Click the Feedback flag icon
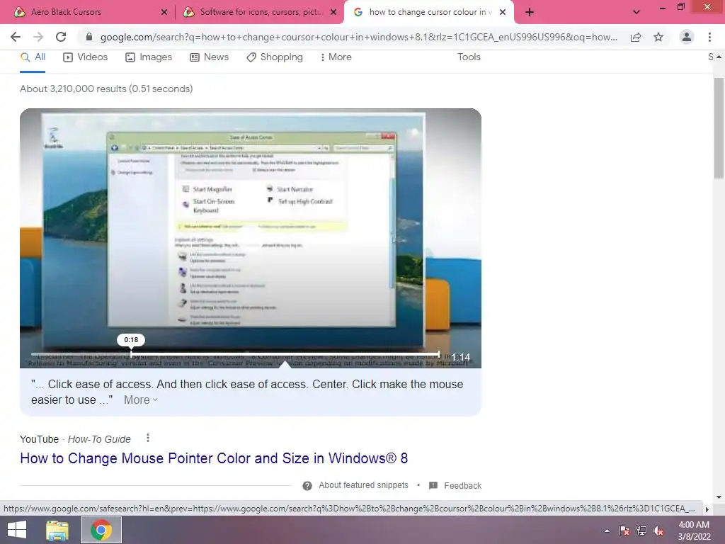The image size is (725, 544). (433, 486)
